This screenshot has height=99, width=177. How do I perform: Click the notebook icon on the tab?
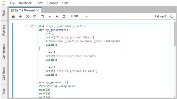(12, 10)
